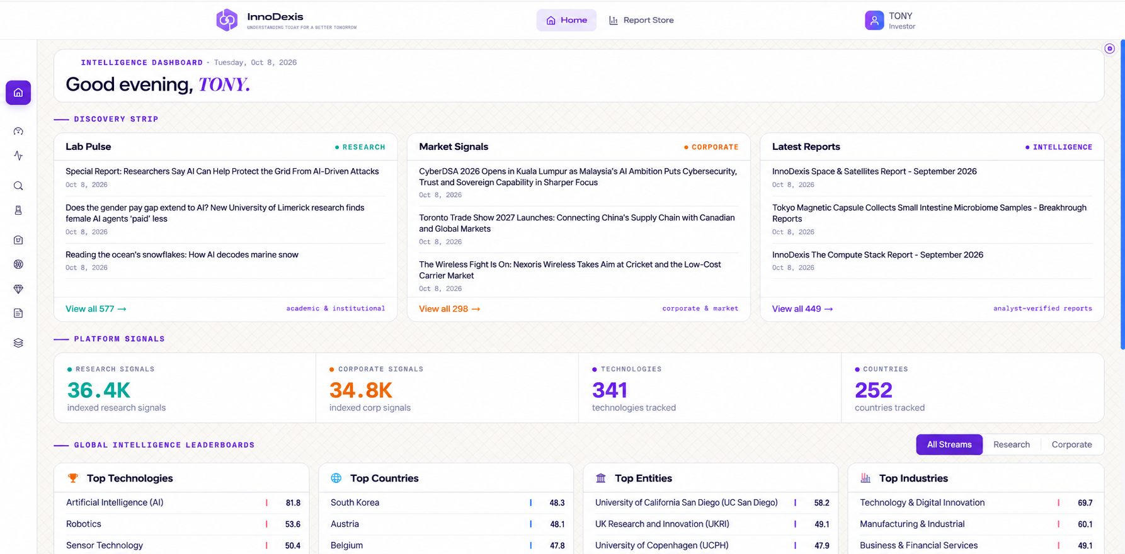1125x554 pixels.
Task: Open the Tokyo Magnetic Capsule report
Action: pyautogui.click(x=929, y=213)
